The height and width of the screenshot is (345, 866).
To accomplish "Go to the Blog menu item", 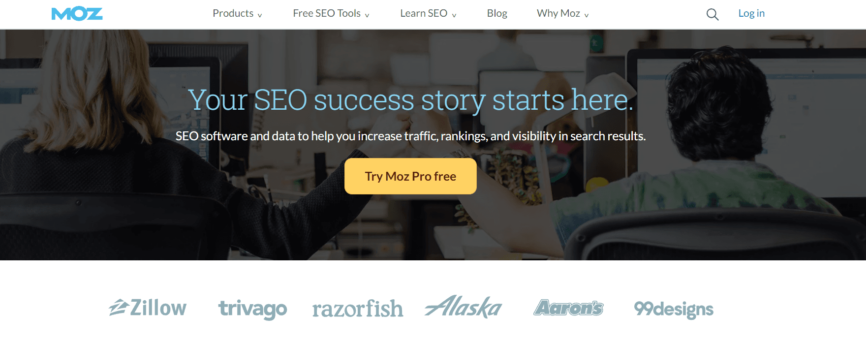I will point(497,14).
